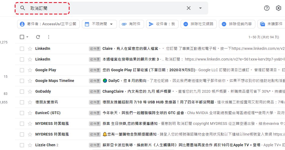Star the Google Play email
This screenshot has height=150, width=285.
tap(30, 70)
